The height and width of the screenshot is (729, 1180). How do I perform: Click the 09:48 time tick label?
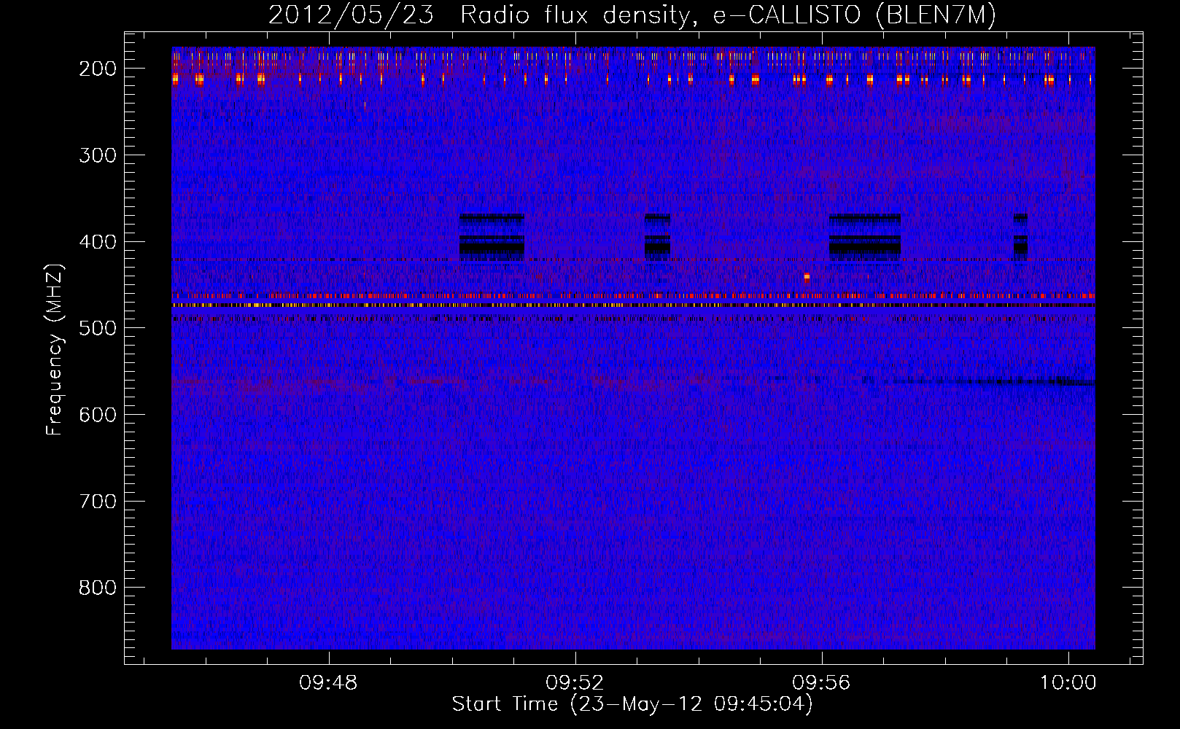pyautogui.click(x=328, y=683)
